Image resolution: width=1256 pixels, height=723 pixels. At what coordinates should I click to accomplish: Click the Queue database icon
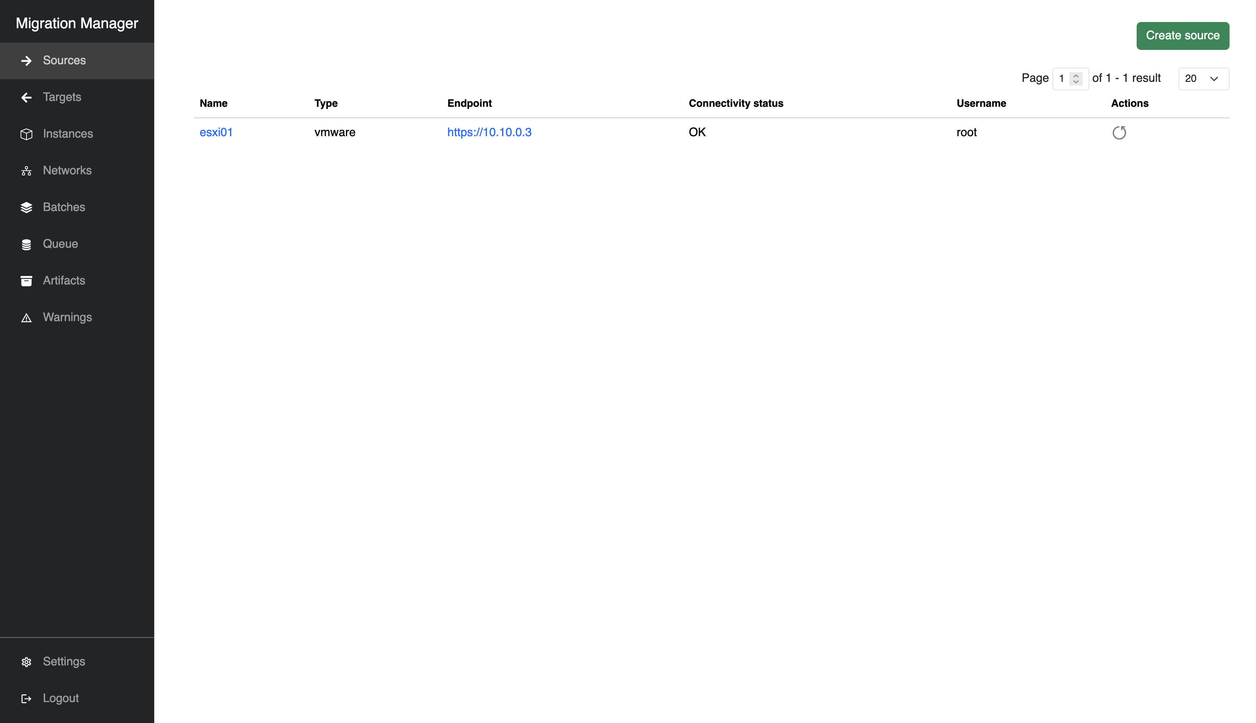[26, 244]
